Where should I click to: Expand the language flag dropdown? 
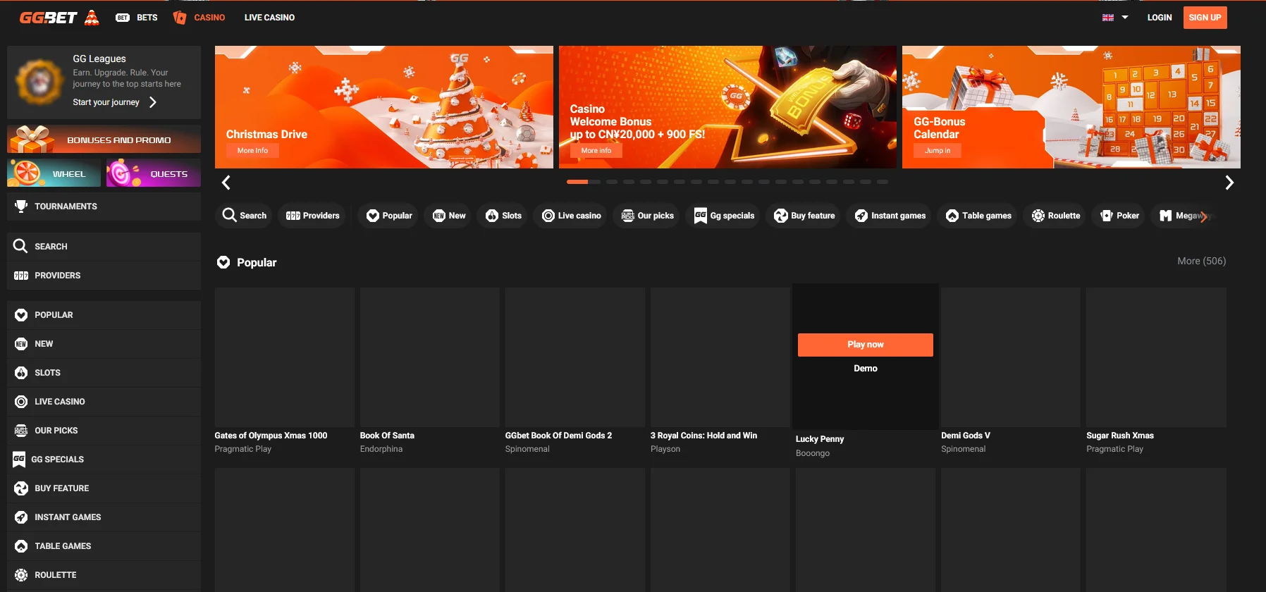point(1115,18)
